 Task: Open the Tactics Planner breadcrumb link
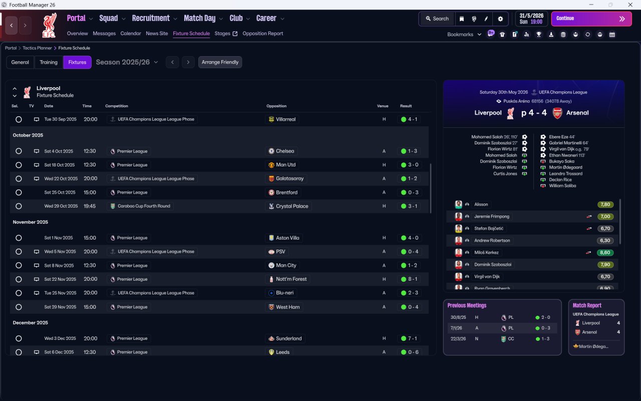(37, 48)
